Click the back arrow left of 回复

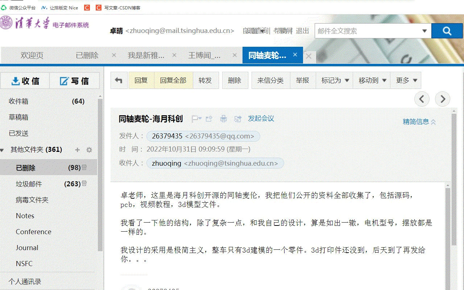(x=119, y=80)
